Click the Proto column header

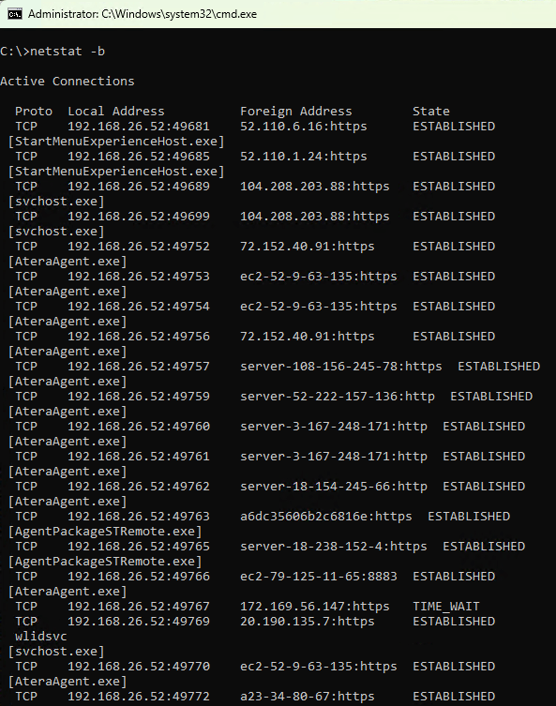click(34, 112)
